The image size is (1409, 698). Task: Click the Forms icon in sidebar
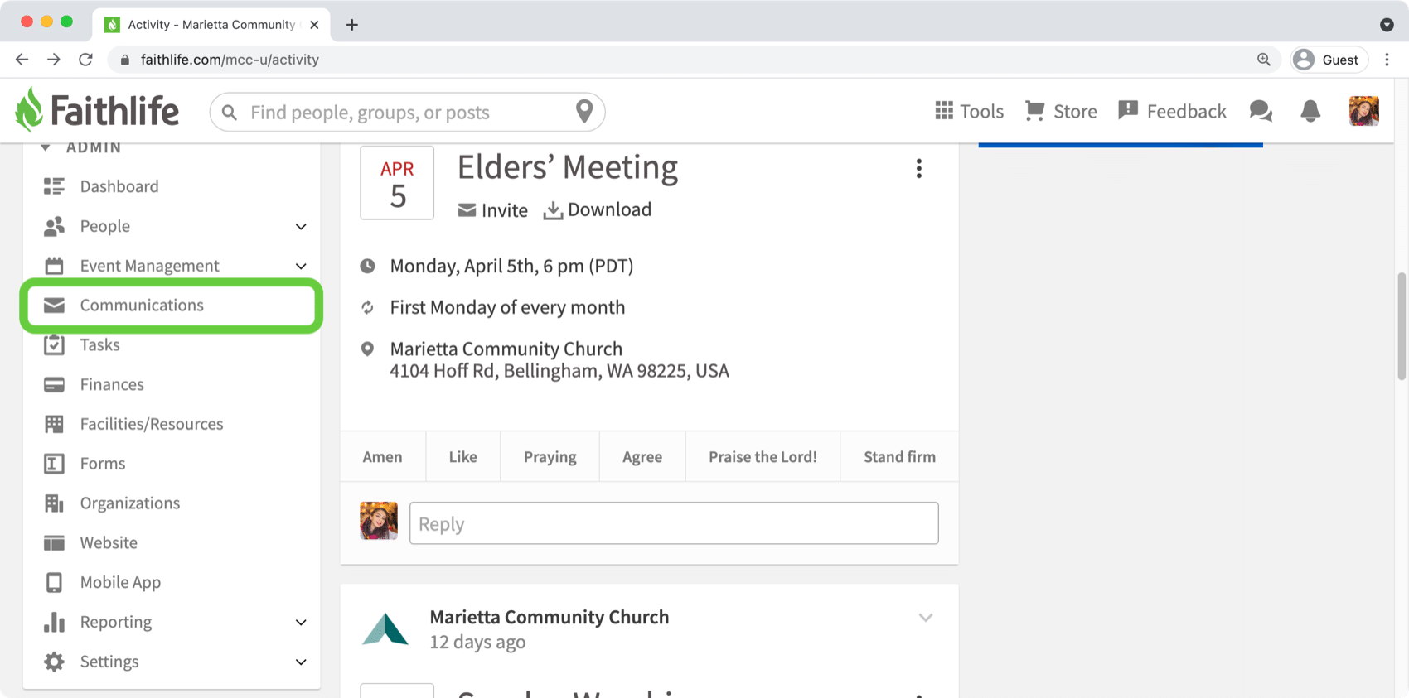tap(54, 464)
